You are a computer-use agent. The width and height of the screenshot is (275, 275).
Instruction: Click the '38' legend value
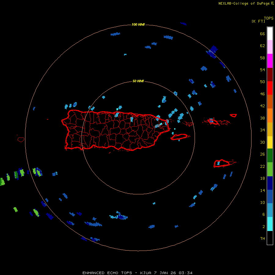click(x=262, y=118)
